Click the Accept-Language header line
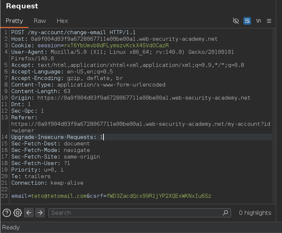The height and width of the screenshot is (233, 282). click(x=62, y=72)
